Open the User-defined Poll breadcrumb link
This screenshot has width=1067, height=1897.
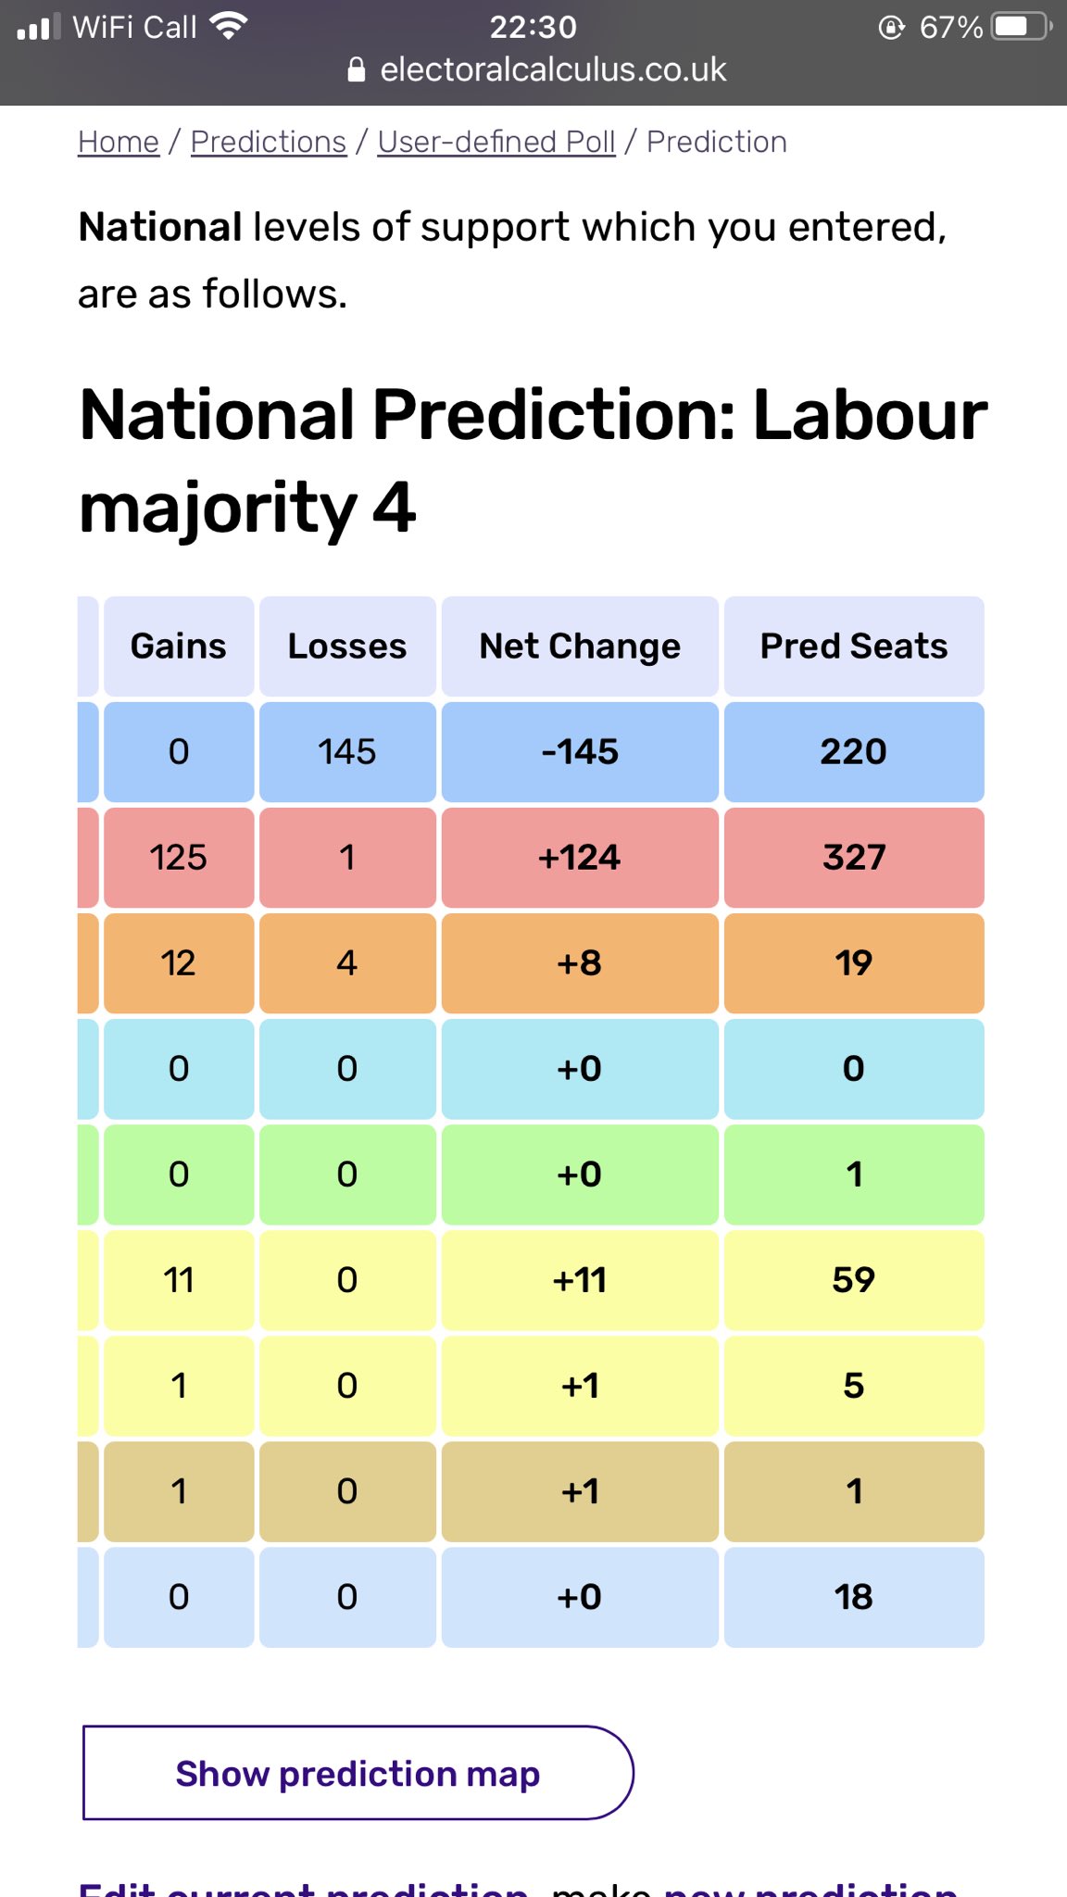coord(496,142)
